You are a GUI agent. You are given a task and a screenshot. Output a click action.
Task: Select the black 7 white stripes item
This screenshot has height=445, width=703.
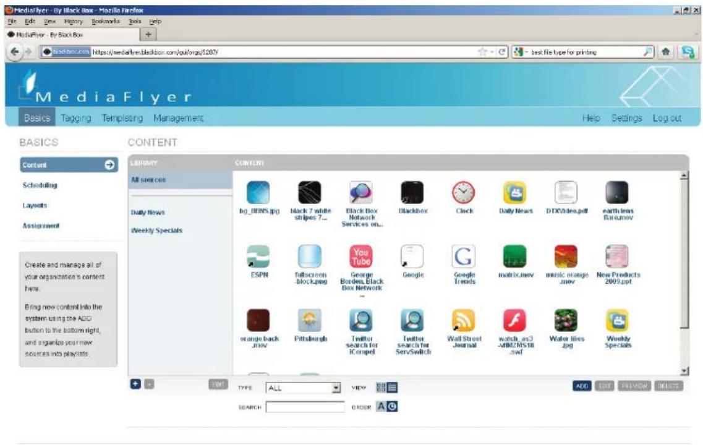click(310, 192)
